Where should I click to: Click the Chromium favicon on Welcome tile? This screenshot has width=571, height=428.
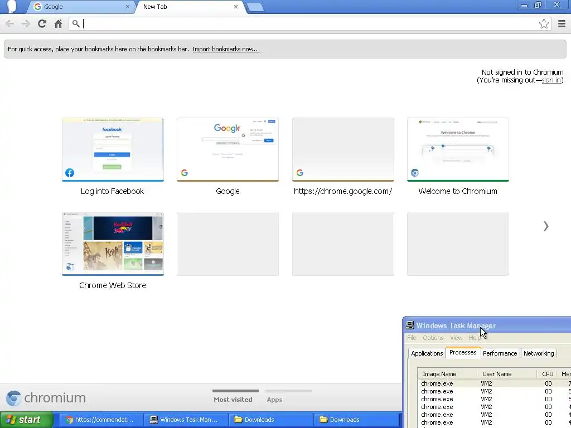415,173
